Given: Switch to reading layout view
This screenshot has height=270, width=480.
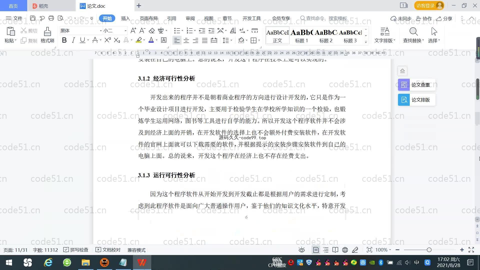Looking at the screenshot, I should pos(335,250).
